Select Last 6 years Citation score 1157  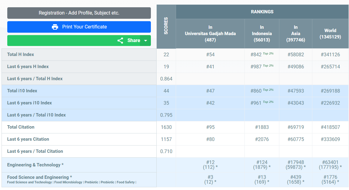pos(166,139)
